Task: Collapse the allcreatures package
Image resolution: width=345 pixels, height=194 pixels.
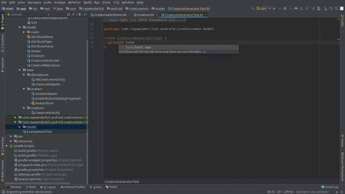Action: coord(24,75)
